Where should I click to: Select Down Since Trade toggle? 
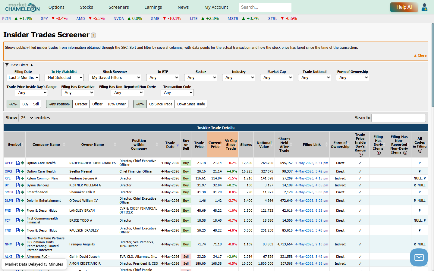coord(191,104)
